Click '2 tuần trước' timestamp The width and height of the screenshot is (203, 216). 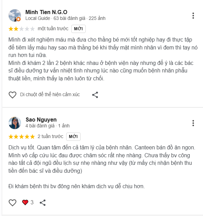point(50,136)
